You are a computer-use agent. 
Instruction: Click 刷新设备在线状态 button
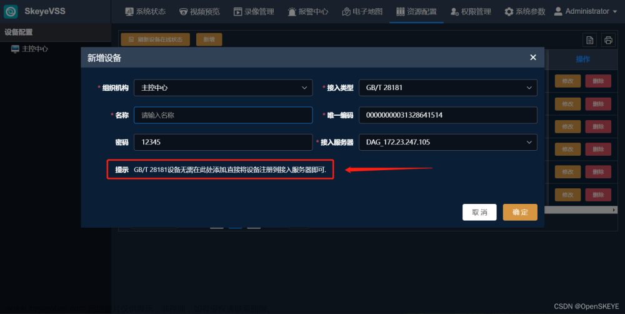click(x=155, y=39)
